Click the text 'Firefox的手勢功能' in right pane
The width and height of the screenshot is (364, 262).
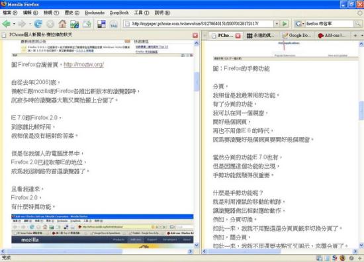pos(247,68)
